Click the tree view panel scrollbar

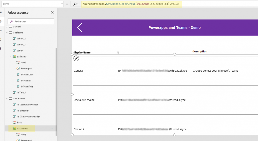[56, 91]
